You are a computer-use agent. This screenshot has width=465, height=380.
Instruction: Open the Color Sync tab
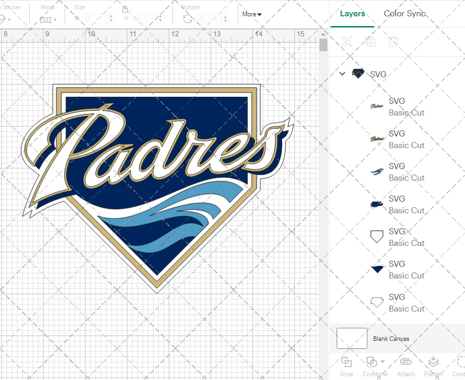405,14
